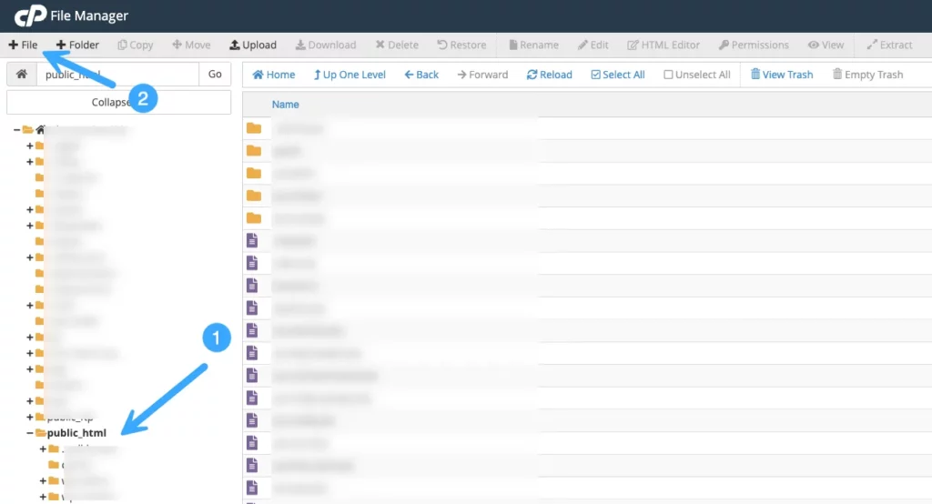Select the first document file icon in list
The width and height of the screenshot is (932, 504).
252,241
